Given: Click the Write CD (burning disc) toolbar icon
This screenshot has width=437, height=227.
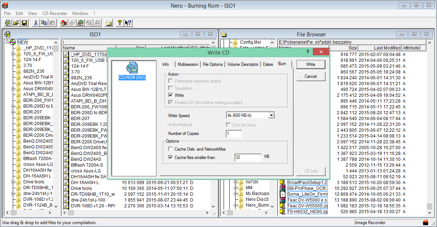Looking at the screenshot, I should click(x=64, y=23).
